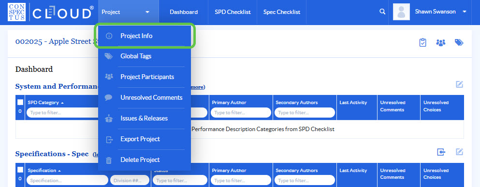Click the edit icon for System and Performance section

pos(460,84)
